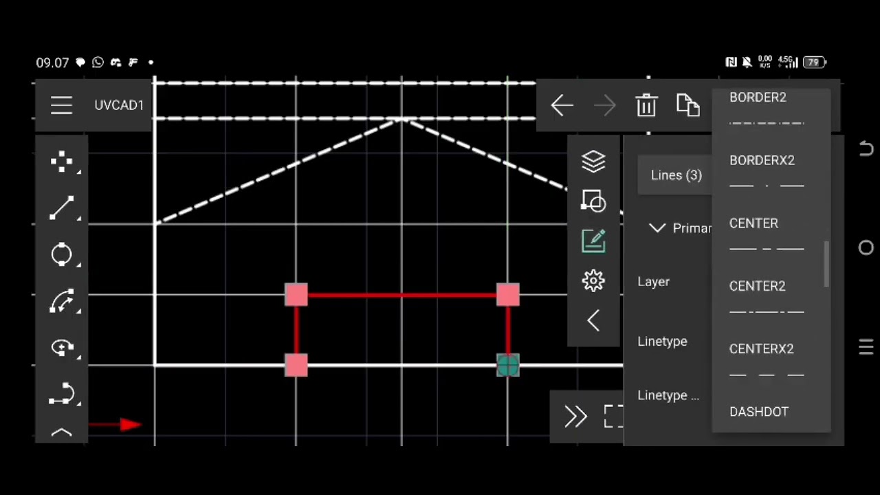Tap the battery indicator in status bar

coord(815,63)
